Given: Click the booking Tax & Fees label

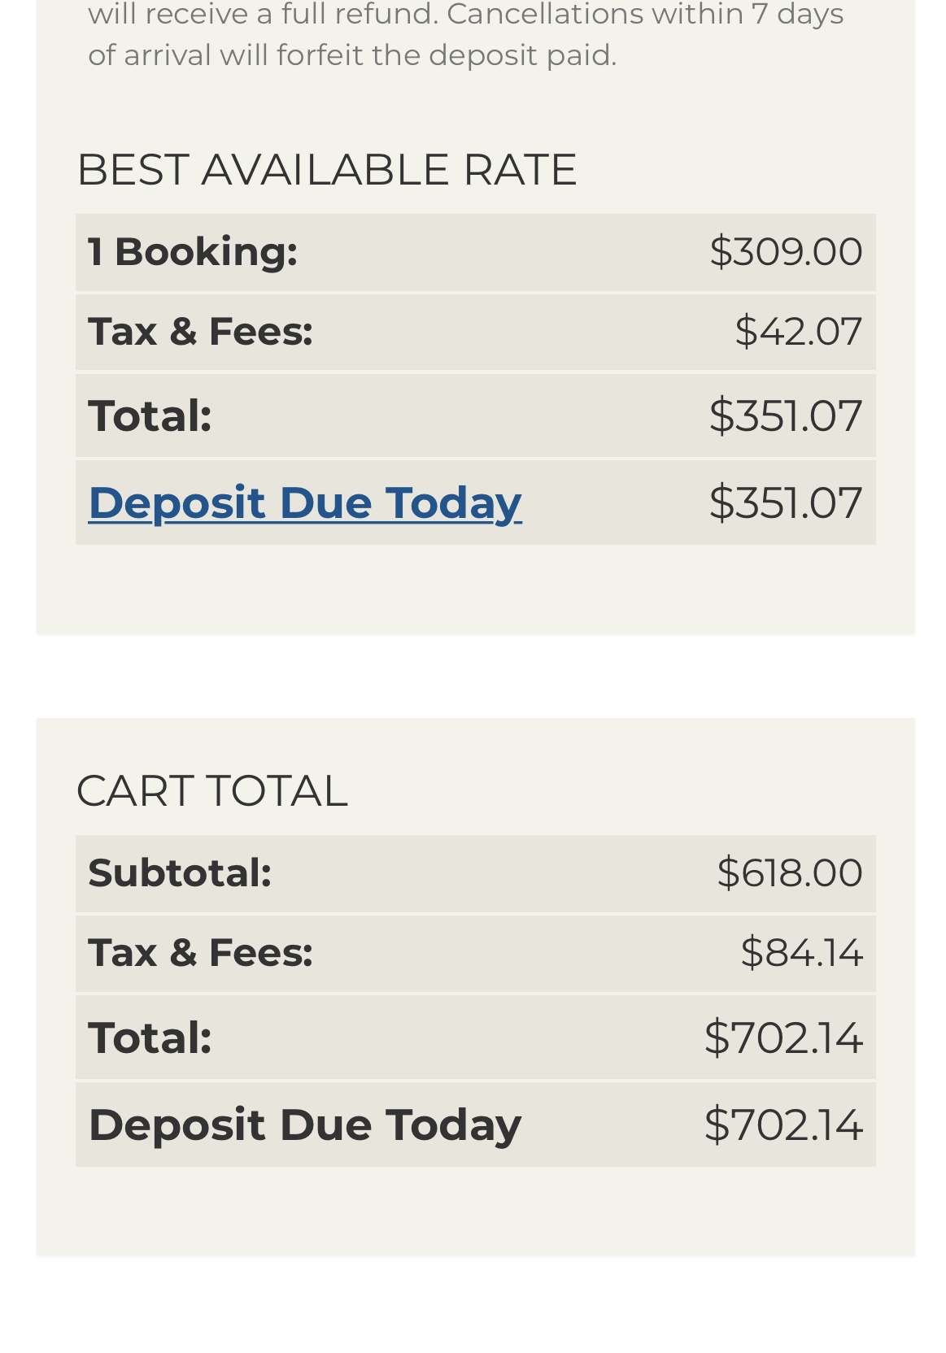Looking at the screenshot, I should pos(201,332).
